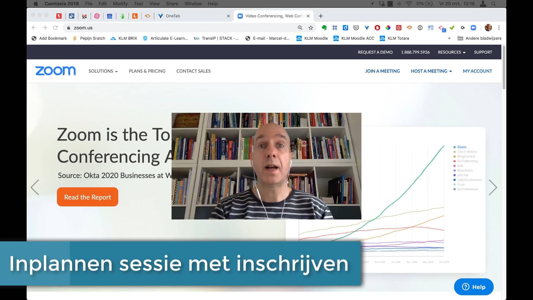The width and height of the screenshot is (533, 300).
Task: Go to Plans & Pricing
Action: tap(147, 71)
